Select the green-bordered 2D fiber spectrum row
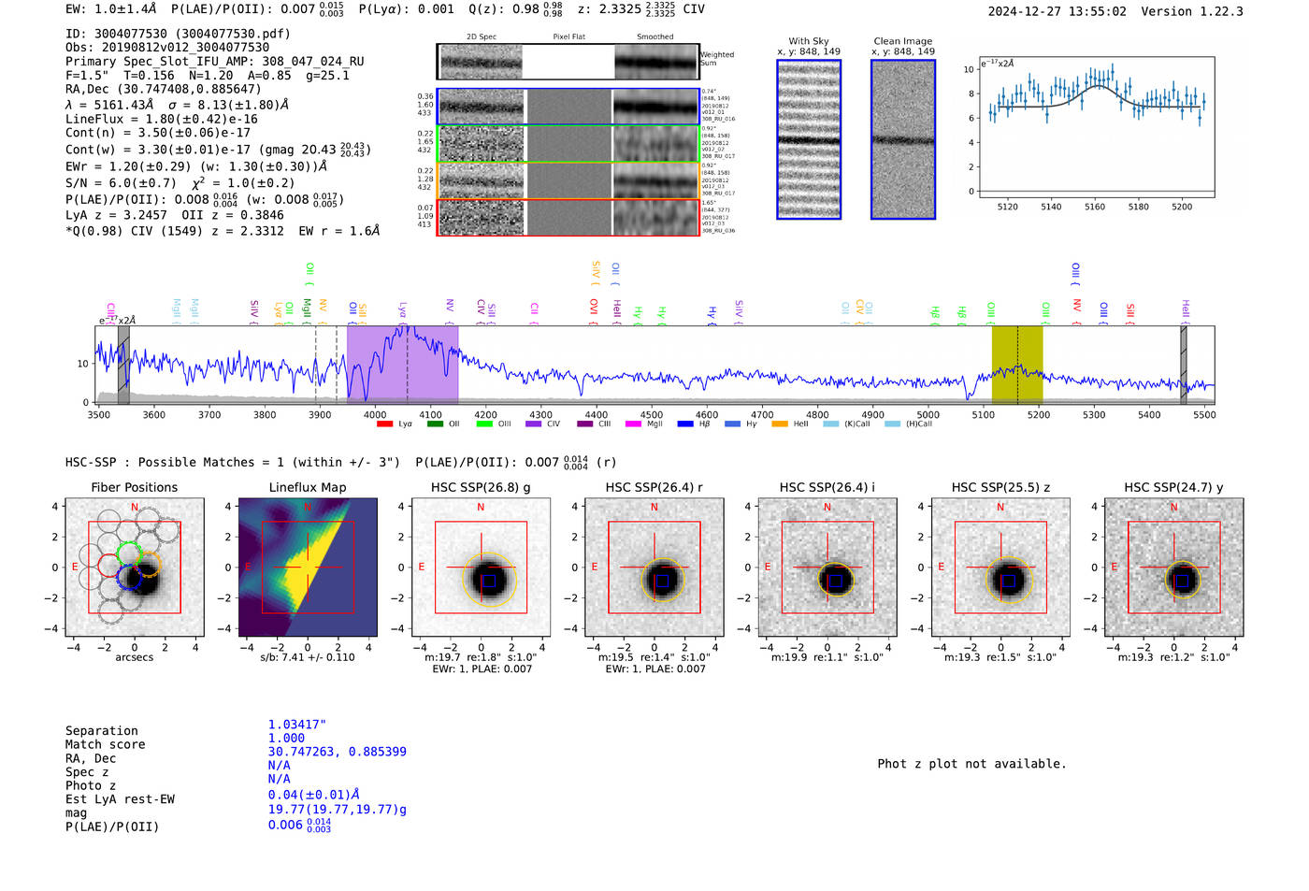Image resolution: width=1309 pixels, height=891 pixels. point(568,144)
